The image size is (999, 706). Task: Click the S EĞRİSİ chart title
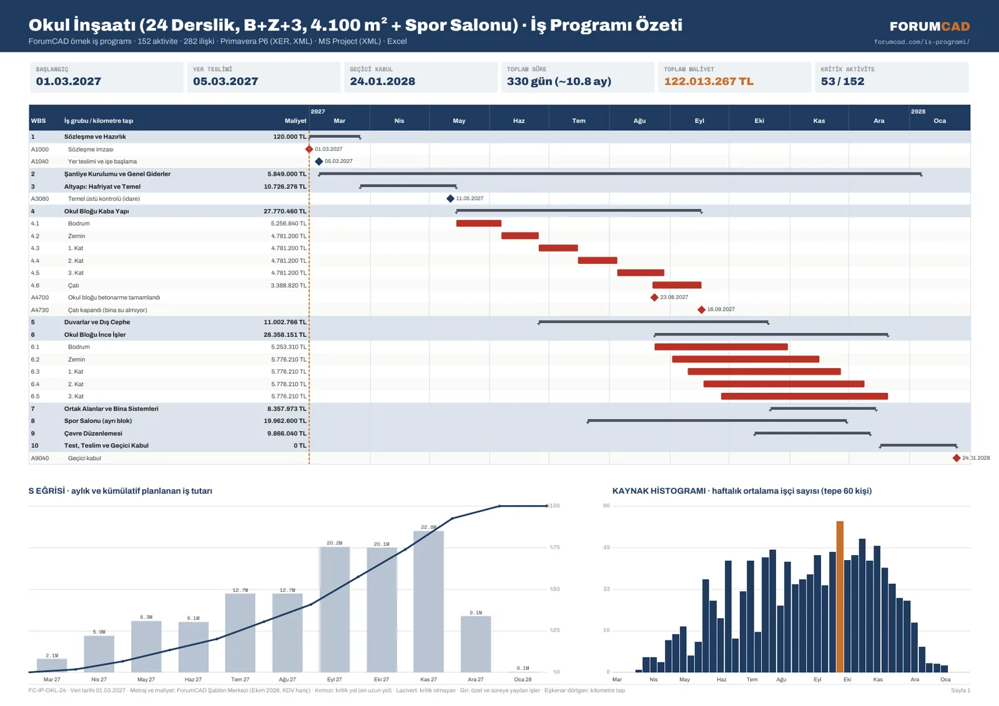[121, 491]
